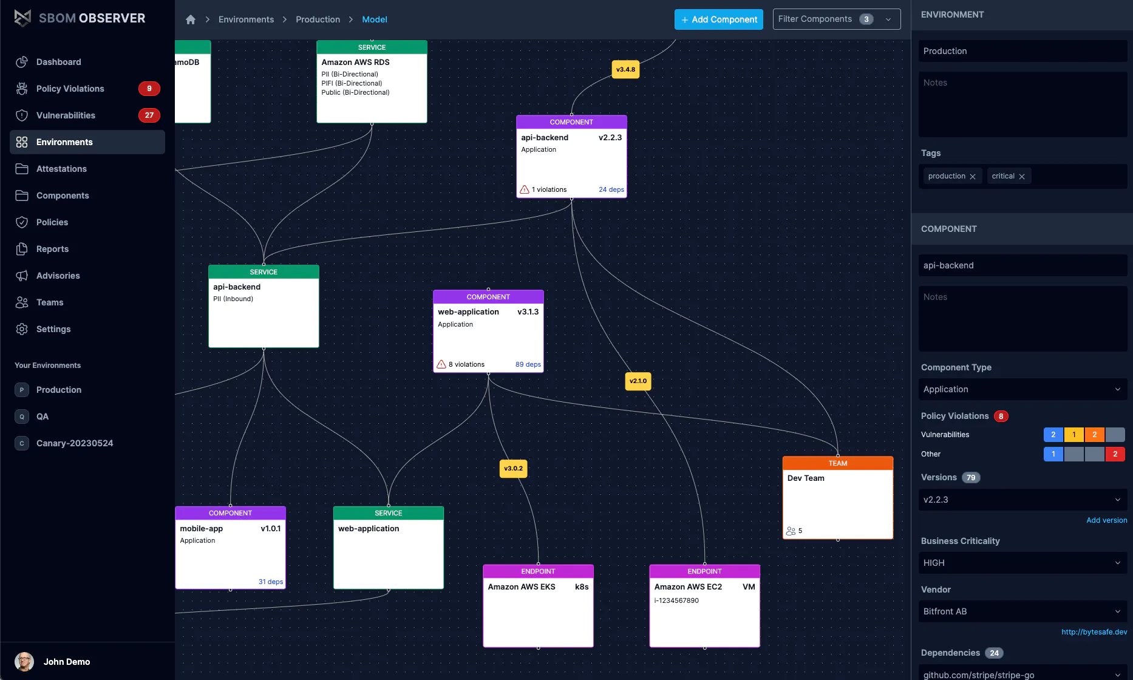Click the red Other severity count 2

pos(1115,454)
